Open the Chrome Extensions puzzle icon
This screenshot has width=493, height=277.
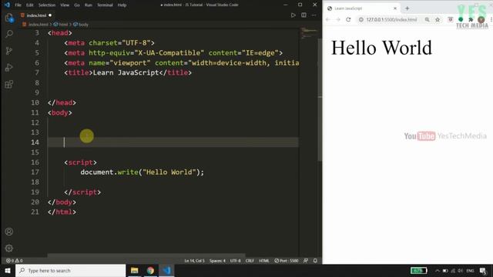[x=471, y=19]
